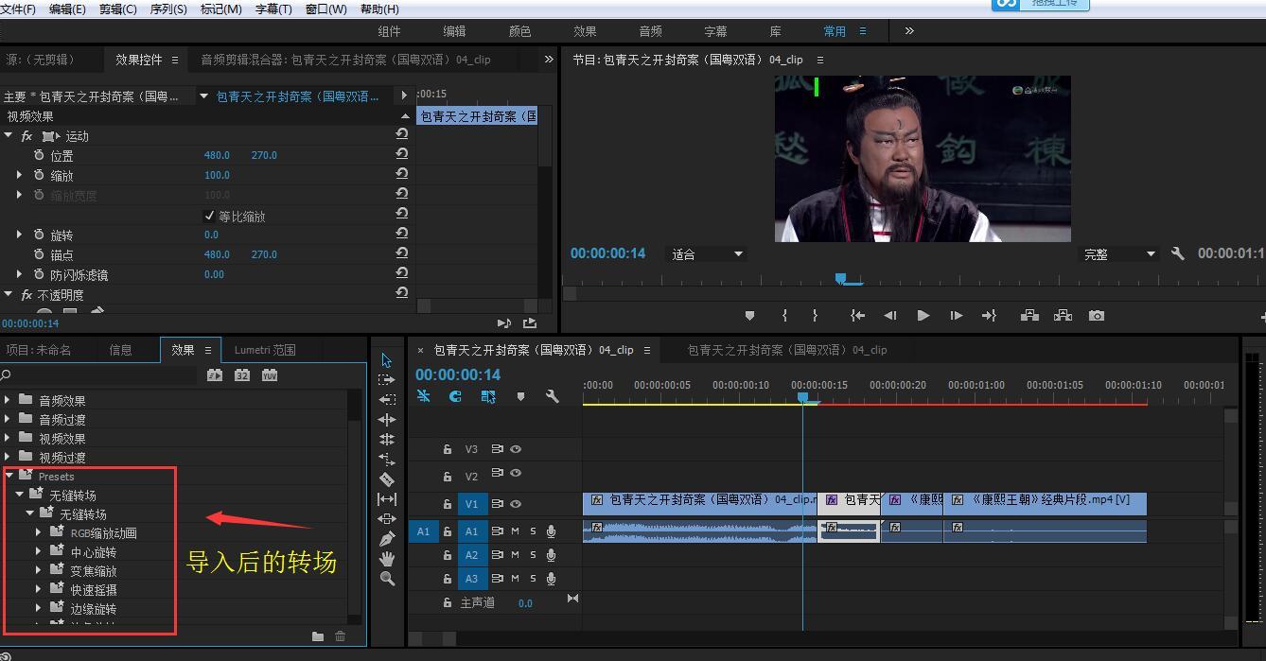
Task: Filter YUV effects
Action: (270, 375)
